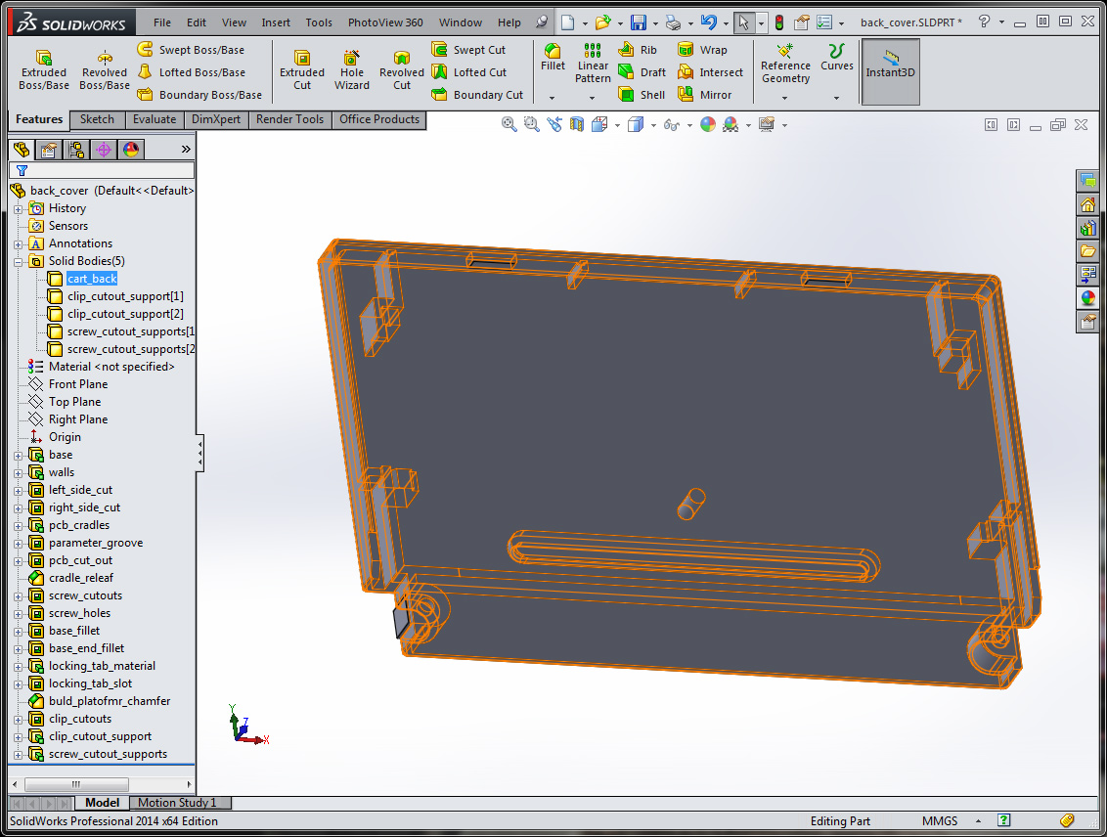Expand the hidden FeatureManager tabs chevron
1107x837 pixels.
(x=186, y=149)
